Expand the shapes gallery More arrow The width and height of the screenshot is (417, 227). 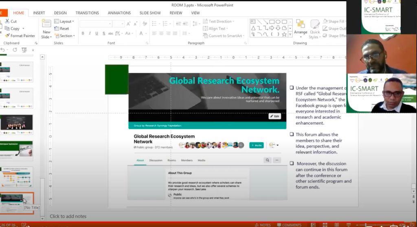tap(290, 34)
